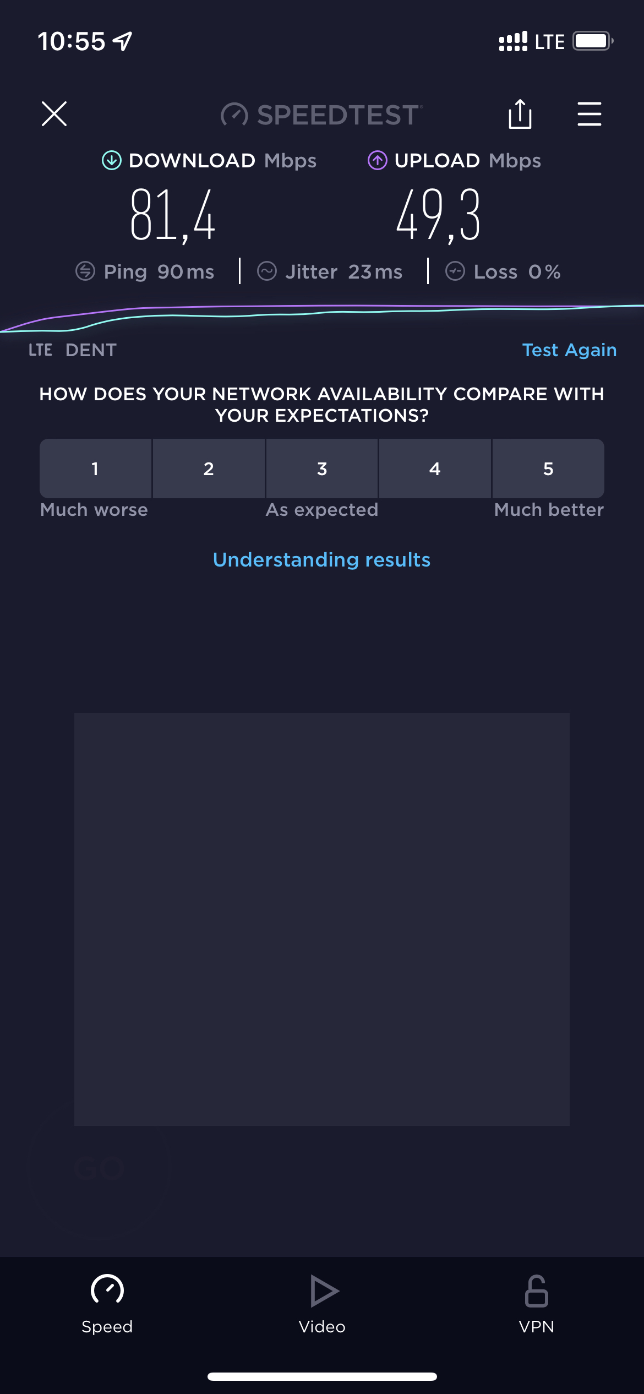Rate network availability as 2
The image size is (644, 1394).
tap(209, 469)
